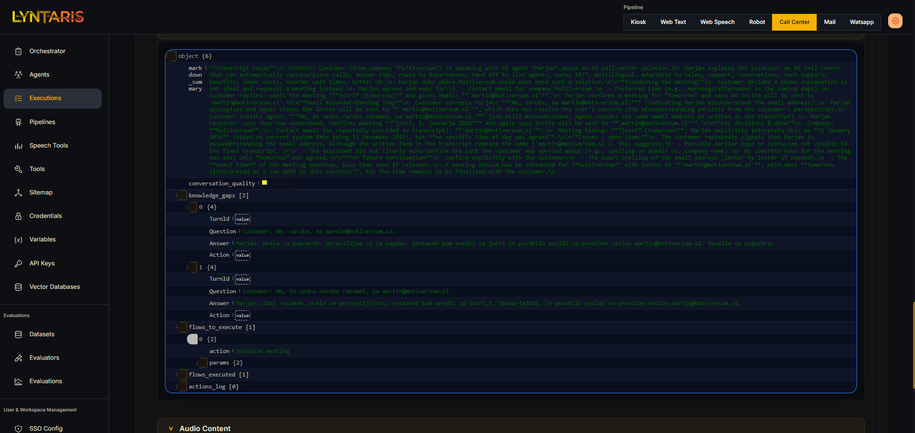This screenshot has height=433, width=915.
Task: Click the Sitemap icon
Action: 18,193
